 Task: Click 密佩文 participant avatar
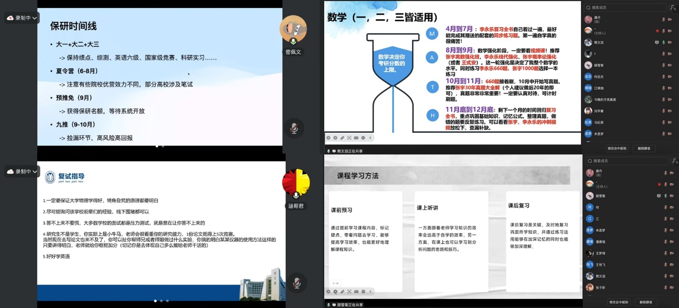[x=293, y=28]
